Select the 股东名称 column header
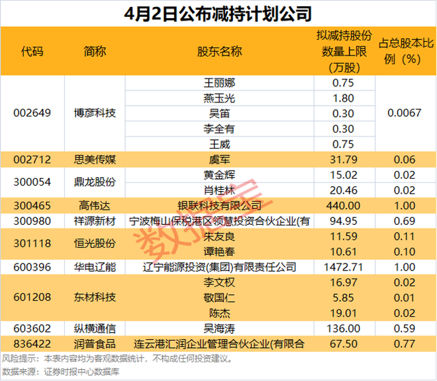Viewport: 437px width, 381px height. coord(220,52)
